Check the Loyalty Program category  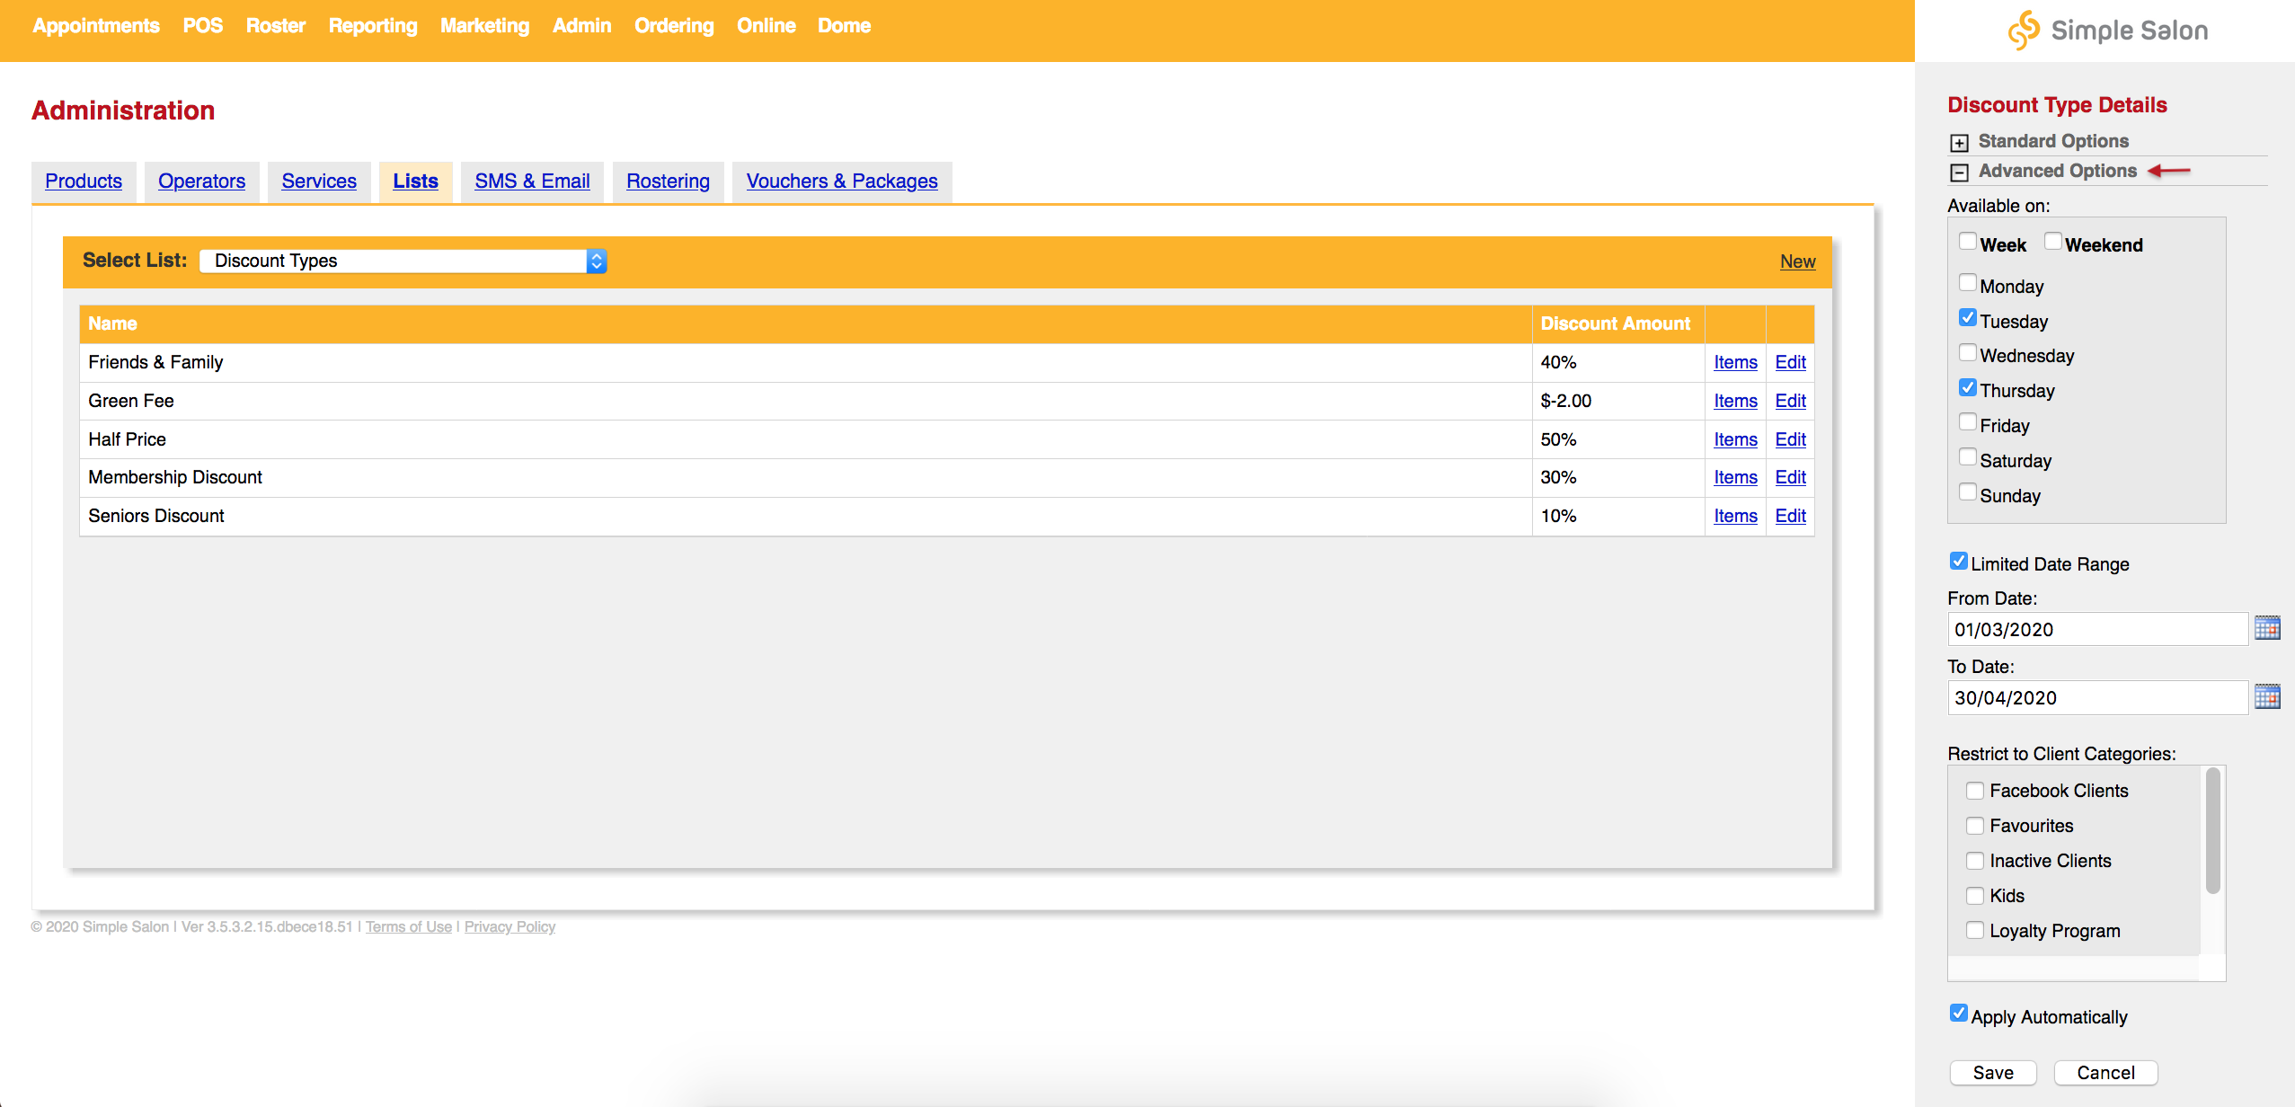(1974, 931)
